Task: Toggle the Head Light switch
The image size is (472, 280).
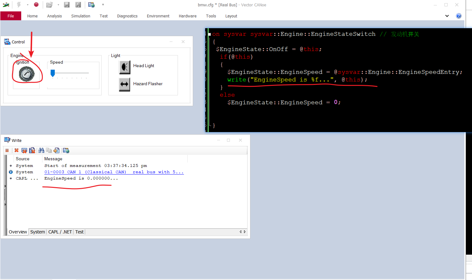Action: (125, 67)
